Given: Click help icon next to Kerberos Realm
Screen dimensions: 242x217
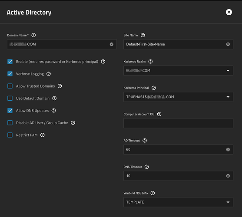Looking at the screenshot, I should (x=150, y=62).
